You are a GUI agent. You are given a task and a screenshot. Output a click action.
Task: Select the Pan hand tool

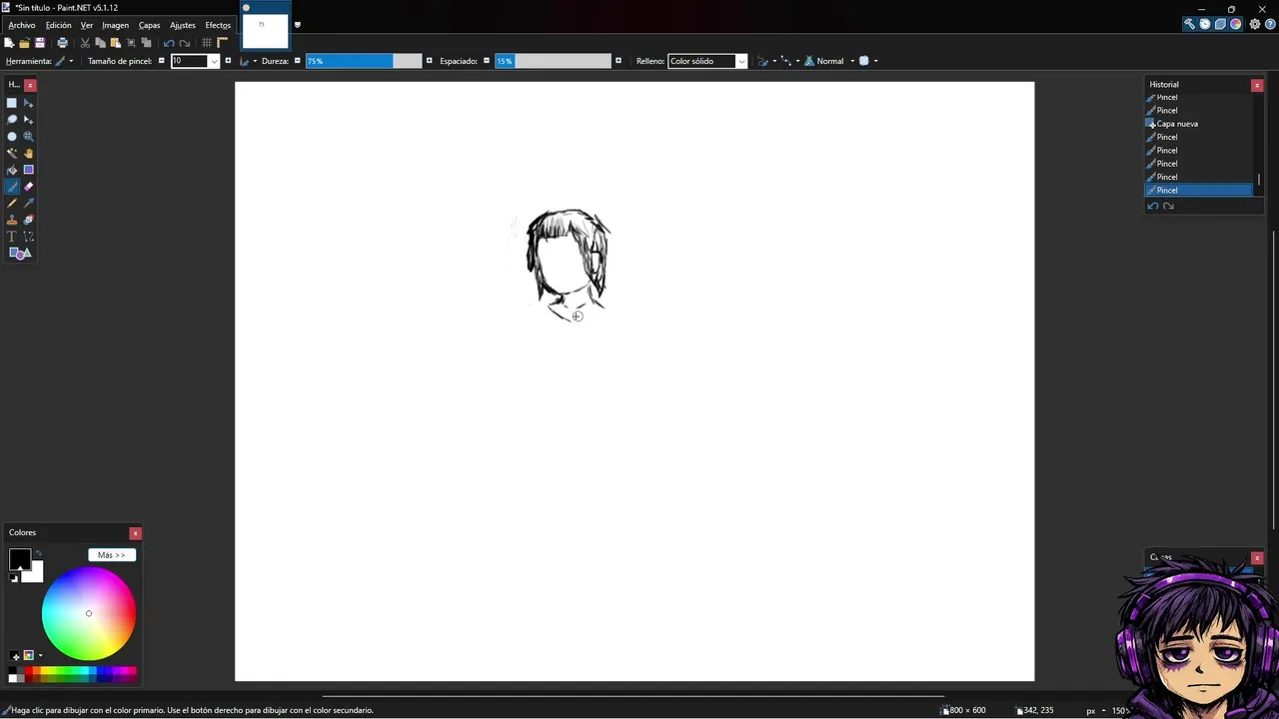pyautogui.click(x=28, y=153)
